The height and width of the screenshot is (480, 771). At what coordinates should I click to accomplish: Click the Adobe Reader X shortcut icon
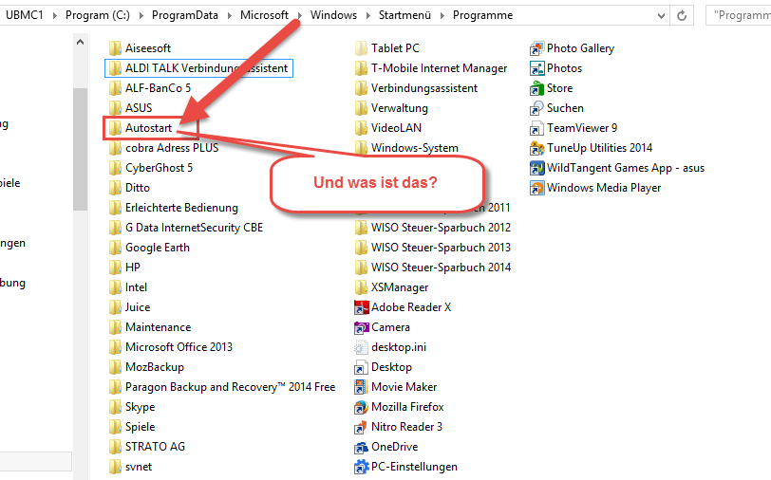(x=362, y=307)
